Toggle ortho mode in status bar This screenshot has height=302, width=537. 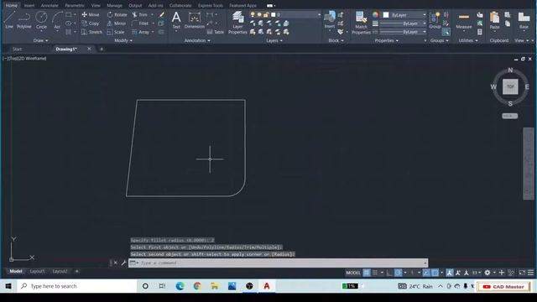(x=389, y=273)
